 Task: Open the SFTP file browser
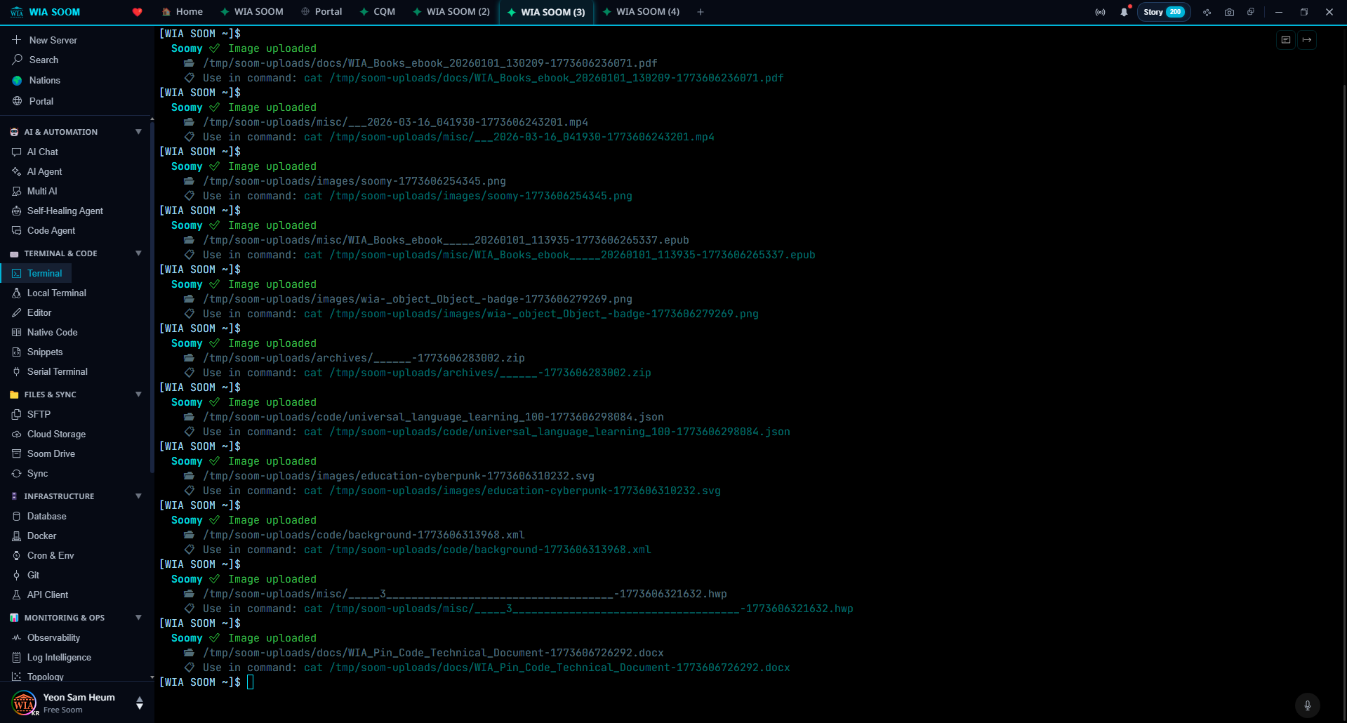tap(39, 414)
